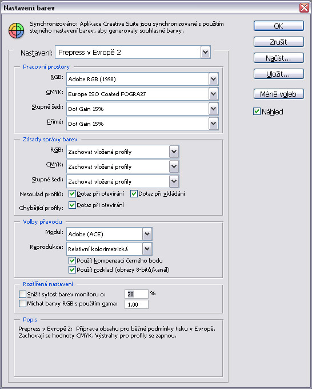The width and height of the screenshot is (312, 389).
Task: Open the Přímé Dot Gain dropdown
Action: tap(142, 124)
